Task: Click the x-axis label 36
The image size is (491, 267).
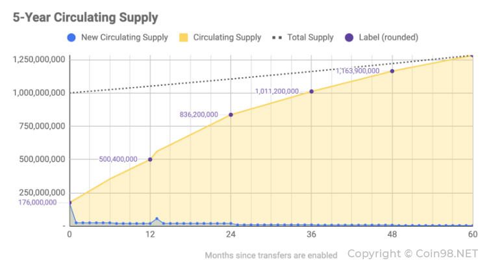Action: click(311, 235)
